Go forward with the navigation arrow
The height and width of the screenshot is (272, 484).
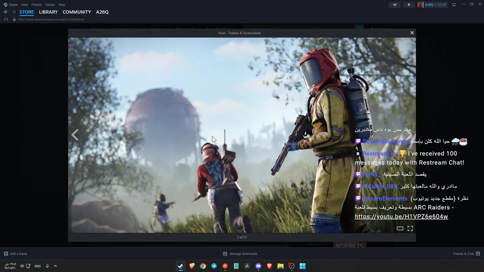pyautogui.click(x=14, y=12)
